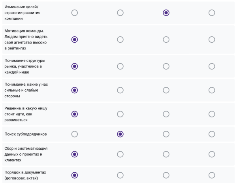Pick third radio for "Решение, в какую нишу"
Viewport: 237px width, 183px height.
pos(166,114)
